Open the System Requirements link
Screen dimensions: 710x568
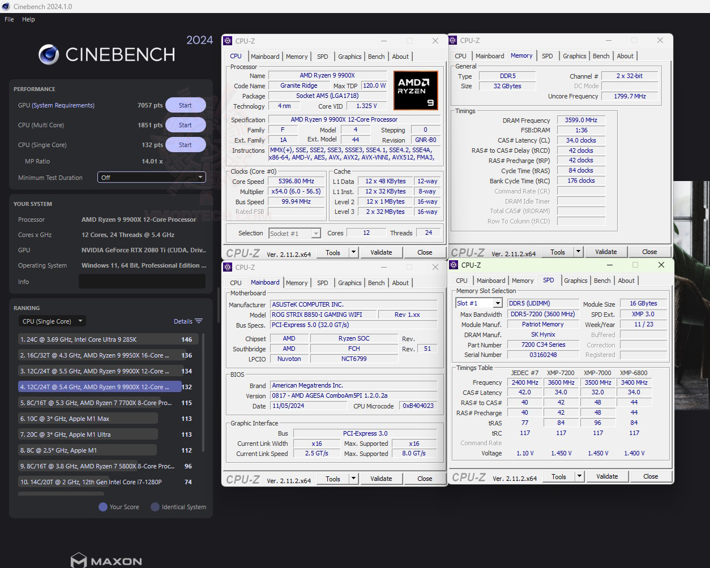pyautogui.click(x=63, y=105)
